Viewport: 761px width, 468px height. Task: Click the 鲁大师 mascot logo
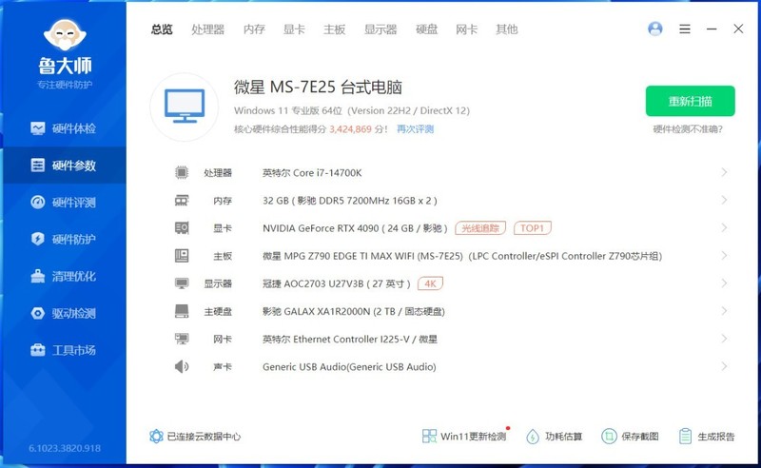click(x=65, y=35)
